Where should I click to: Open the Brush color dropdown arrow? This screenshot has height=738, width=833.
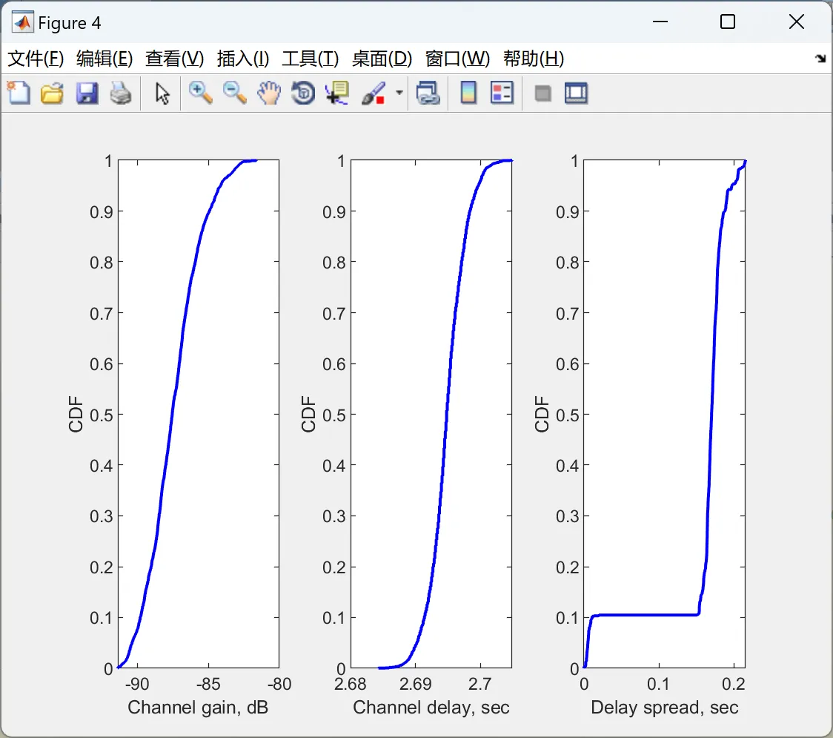tap(399, 93)
